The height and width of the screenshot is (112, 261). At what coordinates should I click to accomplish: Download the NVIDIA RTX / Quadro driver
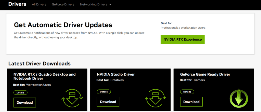click(25, 103)
